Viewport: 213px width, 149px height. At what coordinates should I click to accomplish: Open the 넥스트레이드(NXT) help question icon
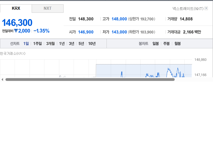pos(206,9)
